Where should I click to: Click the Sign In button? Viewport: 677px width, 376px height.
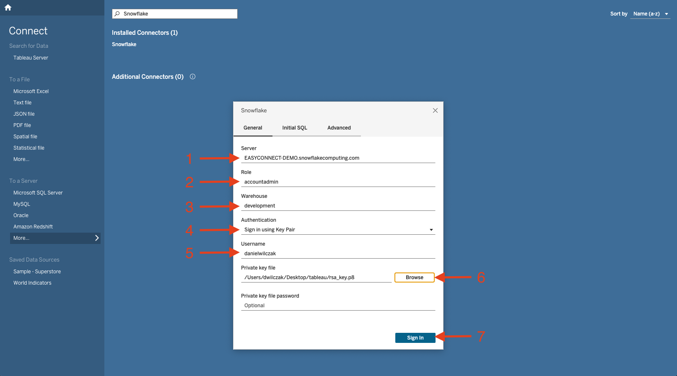[x=415, y=338]
